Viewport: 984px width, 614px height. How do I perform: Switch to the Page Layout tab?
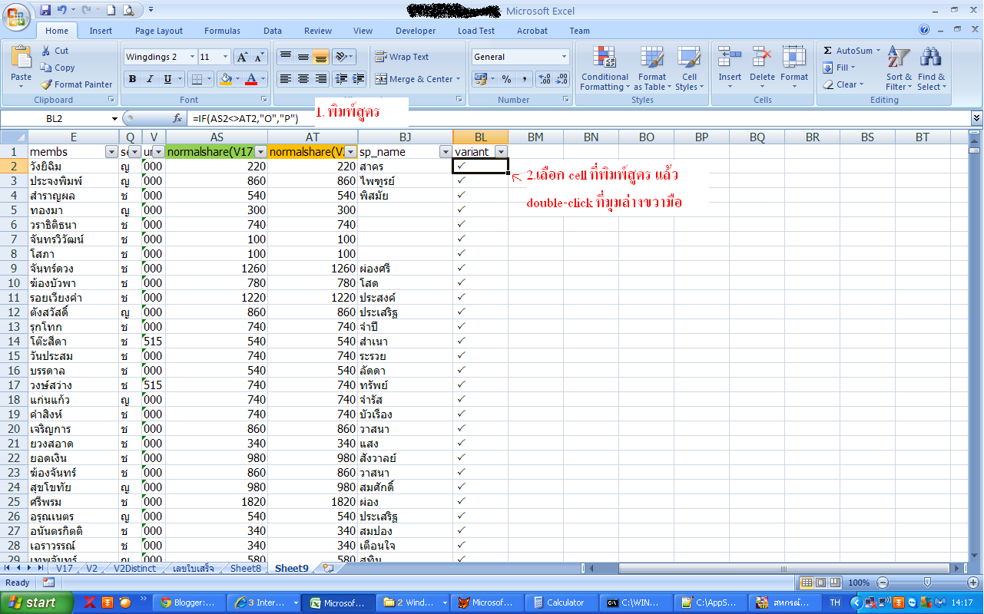(x=159, y=31)
